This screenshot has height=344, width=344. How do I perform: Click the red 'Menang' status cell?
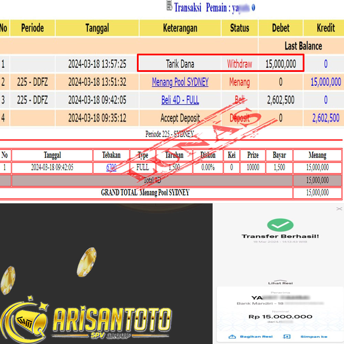pos(239,82)
